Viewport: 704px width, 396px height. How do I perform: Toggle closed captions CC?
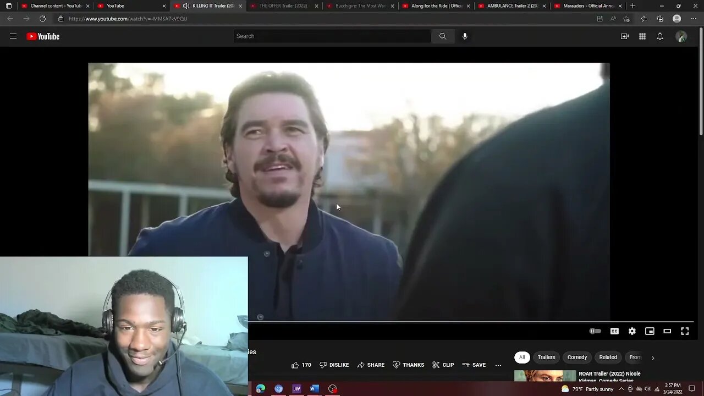click(614, 331)
